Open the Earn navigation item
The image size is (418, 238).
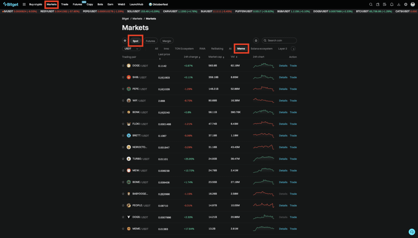[x=110, y=5]
